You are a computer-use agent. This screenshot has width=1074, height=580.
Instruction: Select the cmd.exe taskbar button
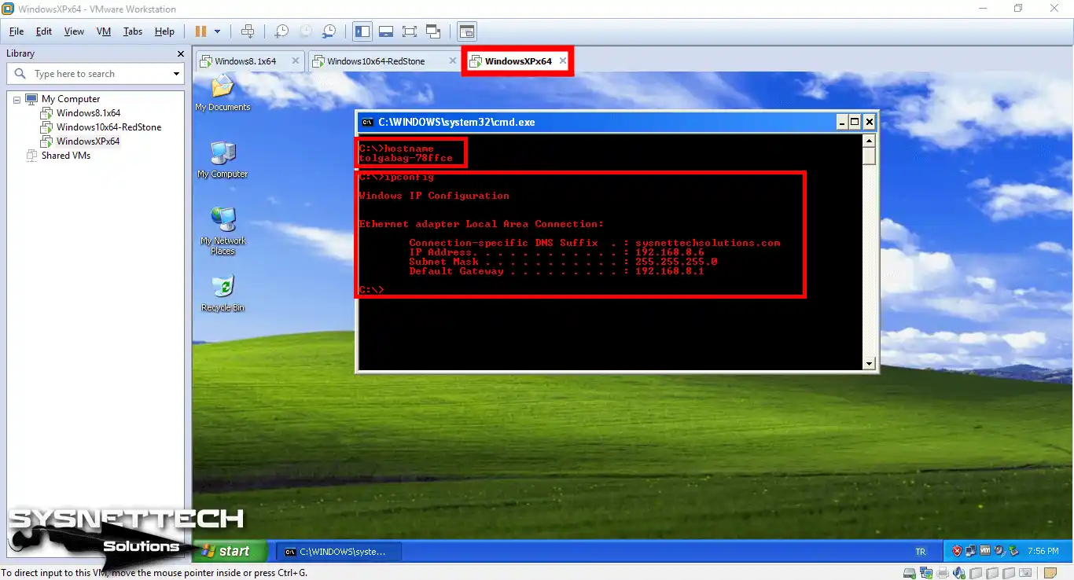338,551
